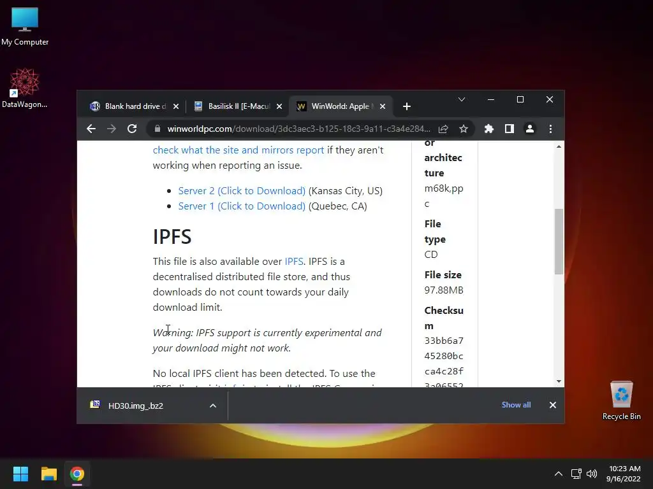Click Chrome icon on taskbar
653x489 pixels.
77,474
